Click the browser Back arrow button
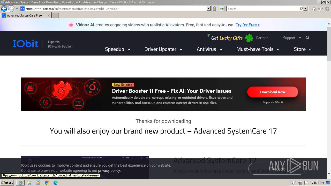 4,9
